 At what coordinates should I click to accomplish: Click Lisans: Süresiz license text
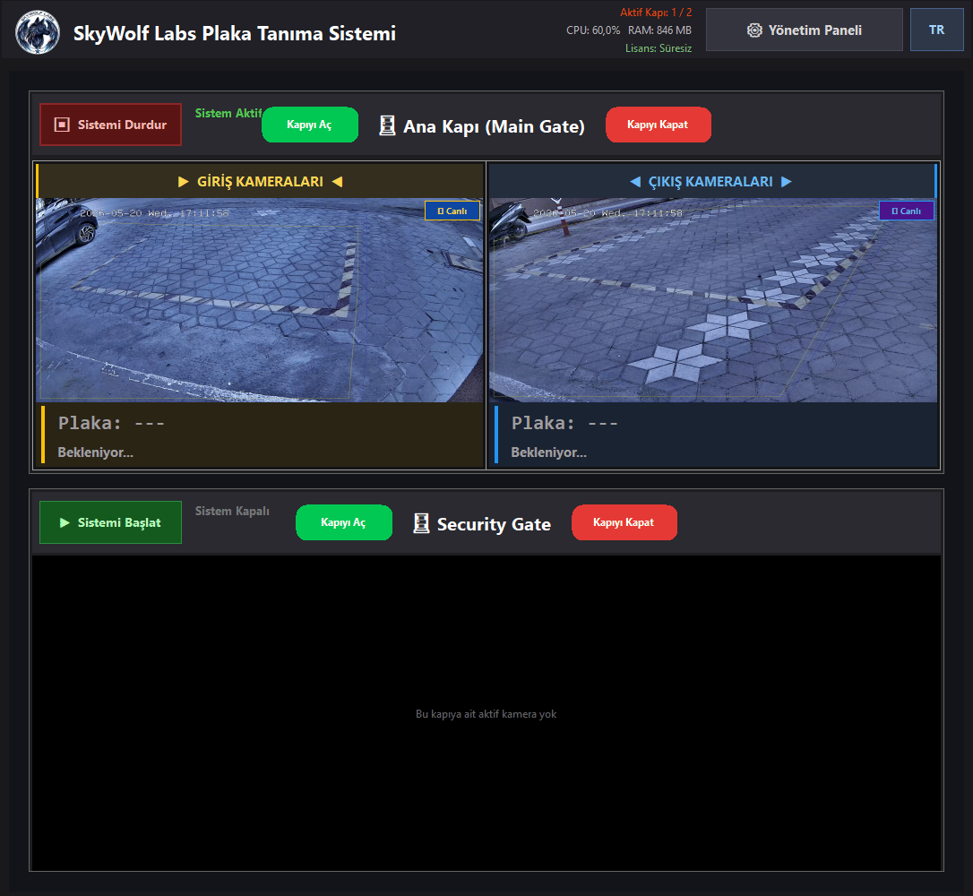(659, 47)
